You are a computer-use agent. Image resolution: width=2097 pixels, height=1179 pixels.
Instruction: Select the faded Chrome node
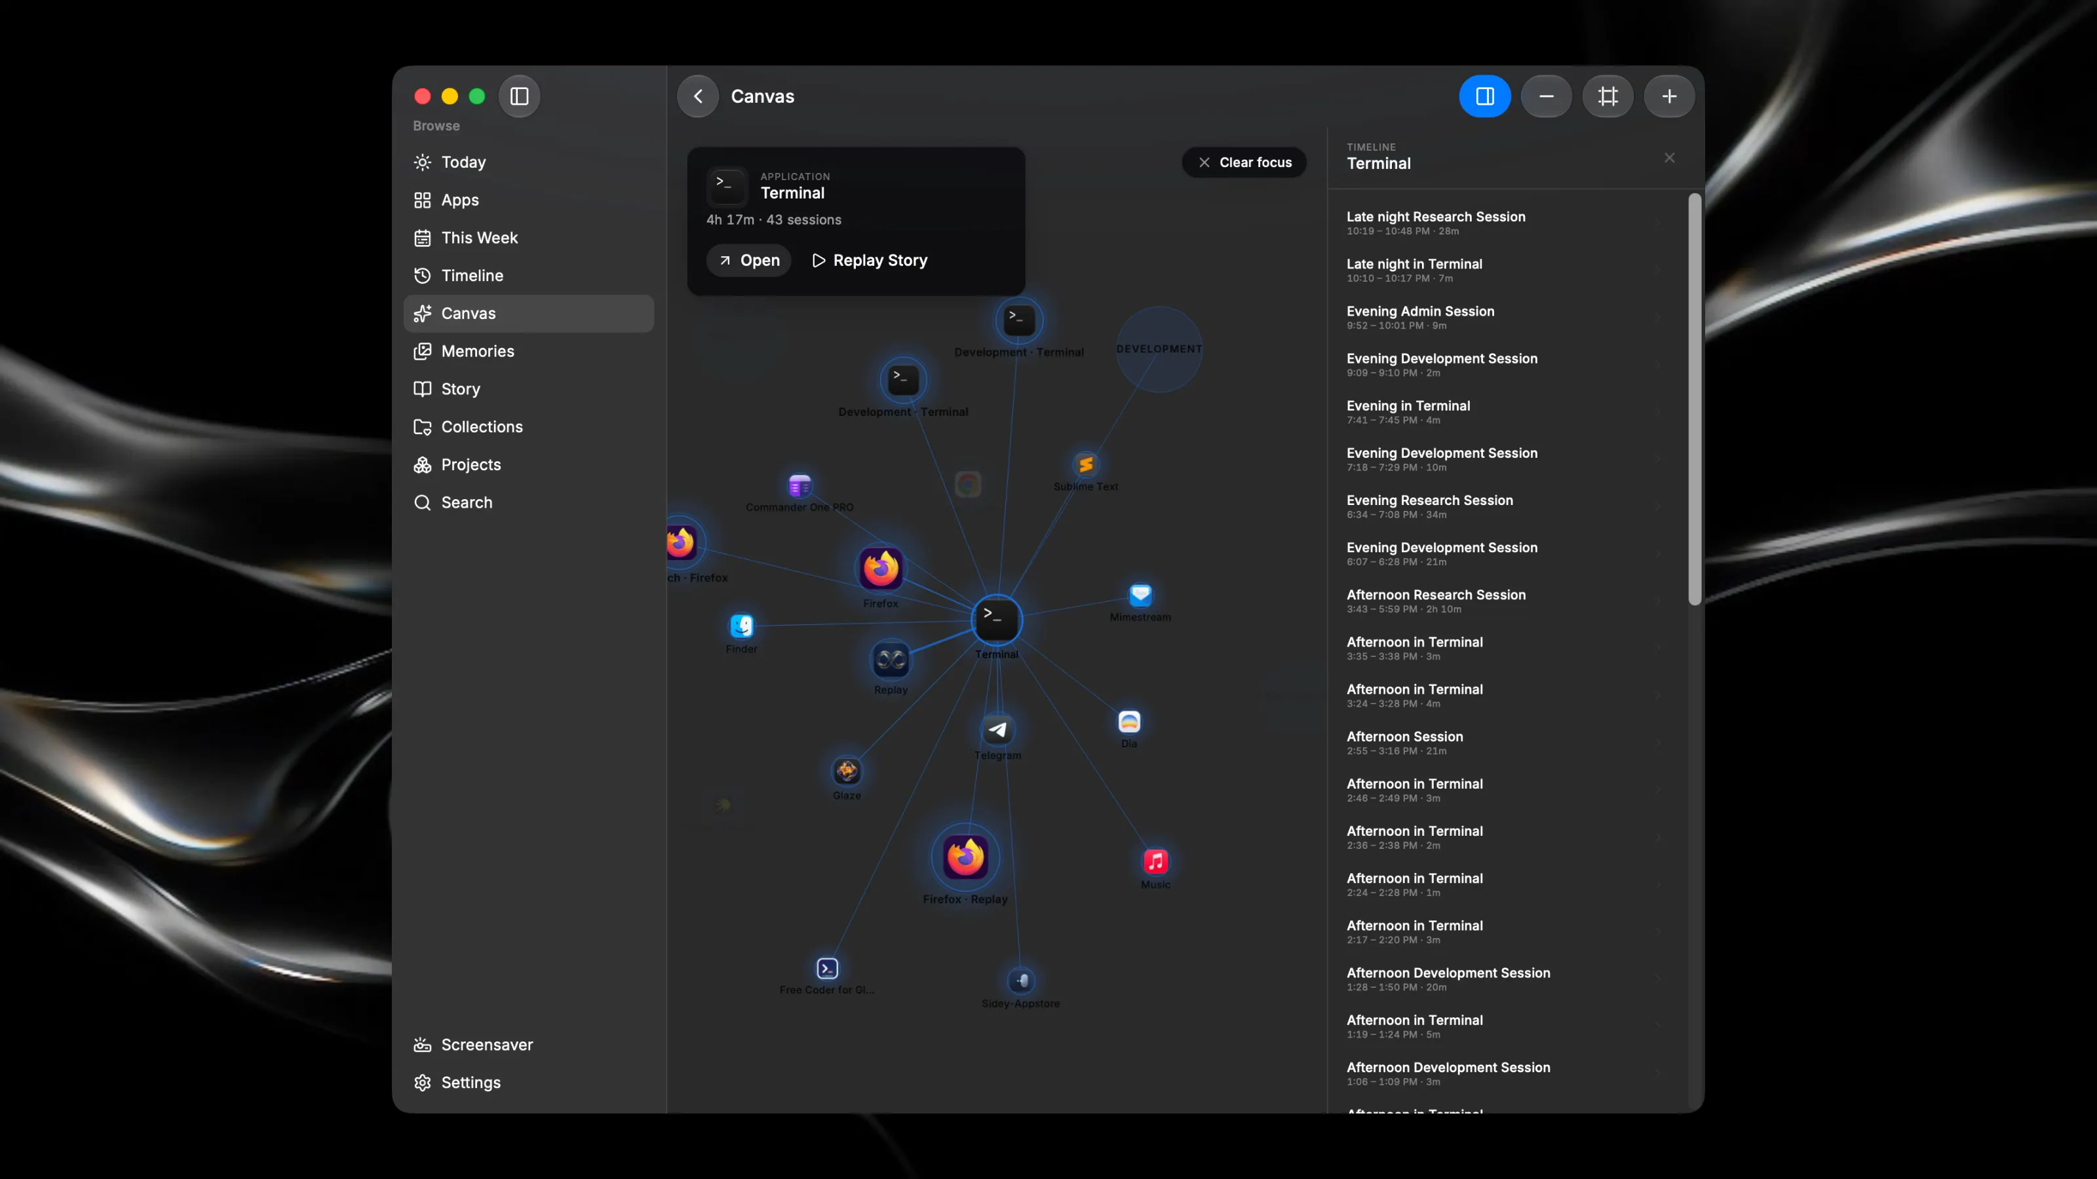968,484
